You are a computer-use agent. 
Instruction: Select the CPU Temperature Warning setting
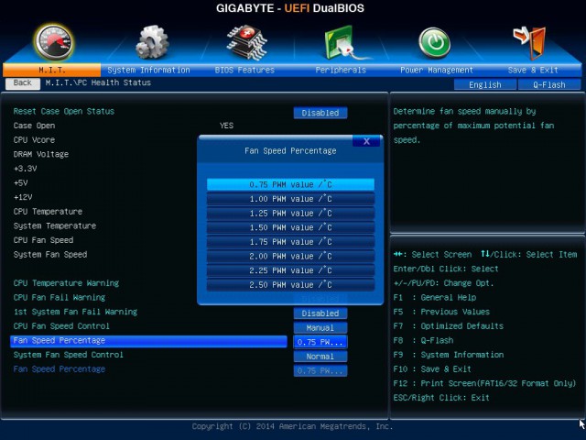pyautogui.click(x=66, y=283)
